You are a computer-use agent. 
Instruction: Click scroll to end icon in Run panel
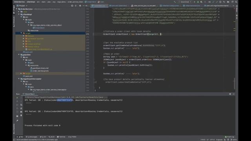click(21, 108)
